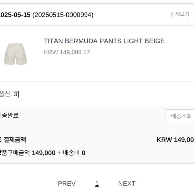Go to PREV page of orders

point(67,184)
